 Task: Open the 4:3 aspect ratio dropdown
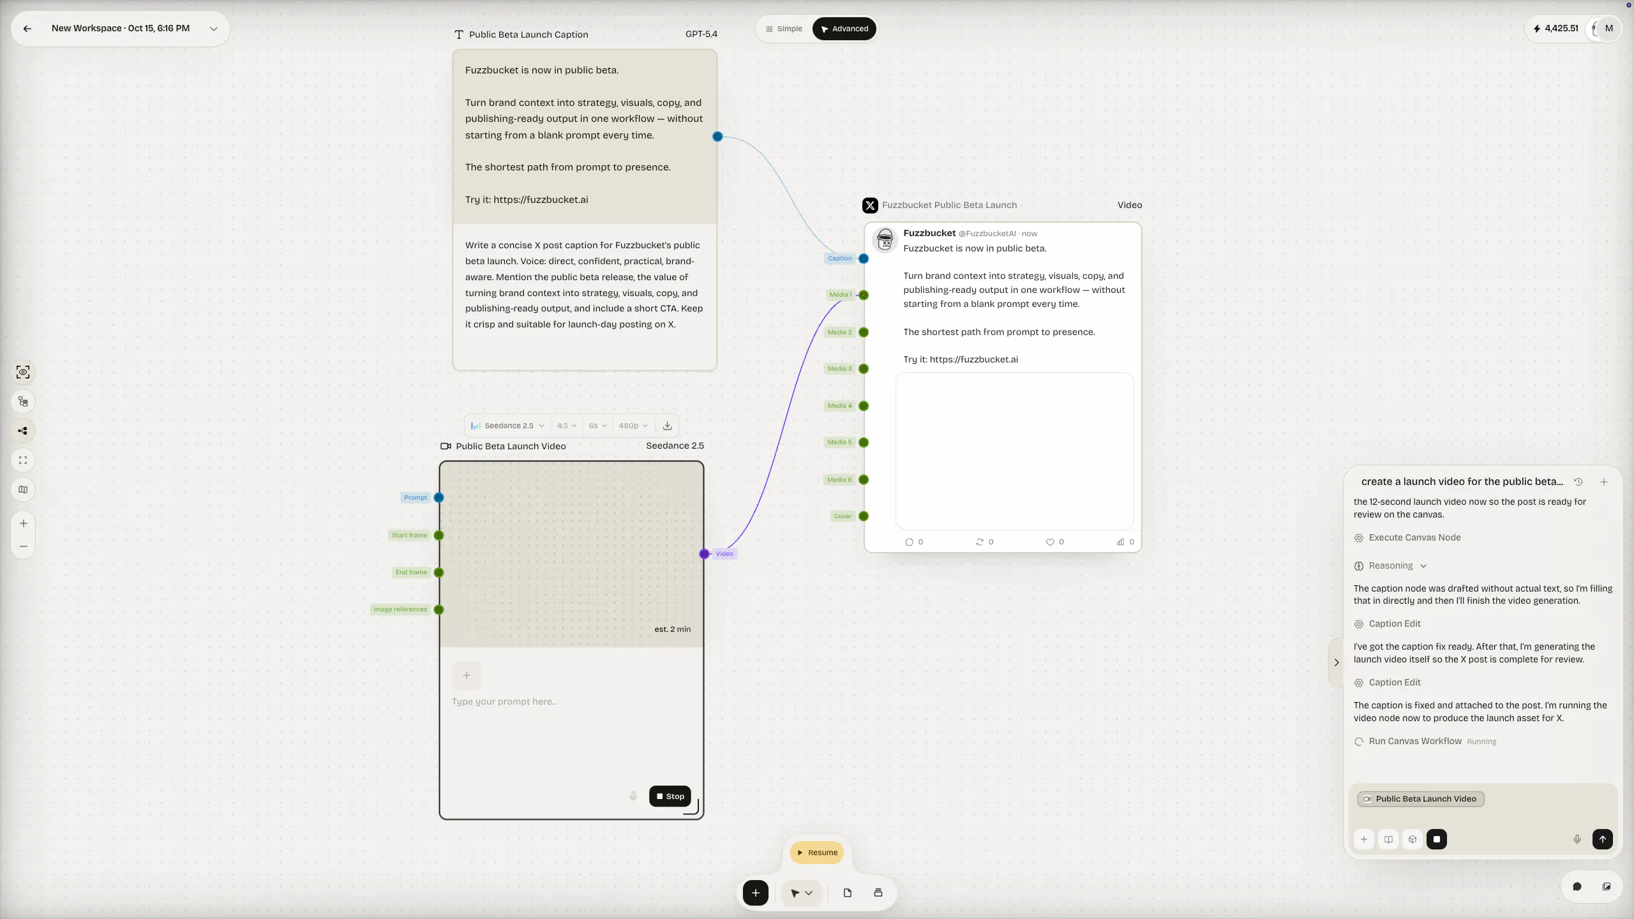(x=566, y=426)
